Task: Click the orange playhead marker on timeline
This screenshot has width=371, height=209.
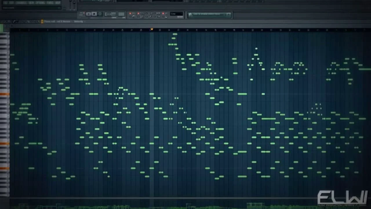Action: click(151, 29)
